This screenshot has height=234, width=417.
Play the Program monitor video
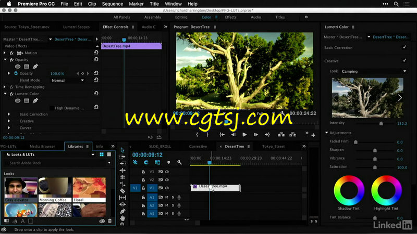[x=244, y=135]
